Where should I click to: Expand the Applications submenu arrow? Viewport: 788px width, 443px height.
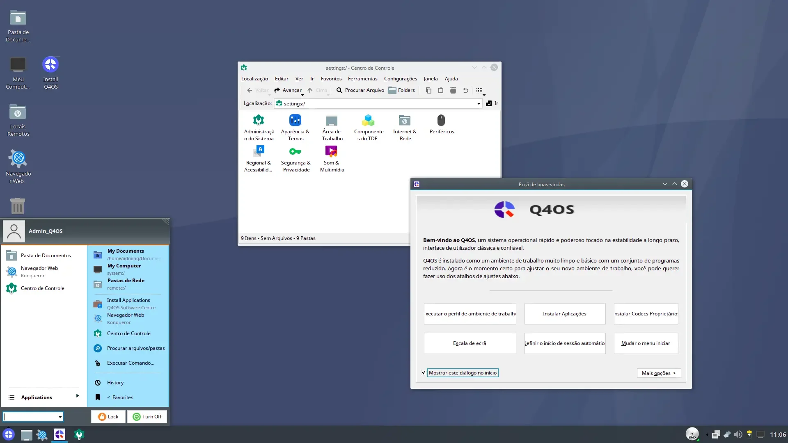coord(77,396)
